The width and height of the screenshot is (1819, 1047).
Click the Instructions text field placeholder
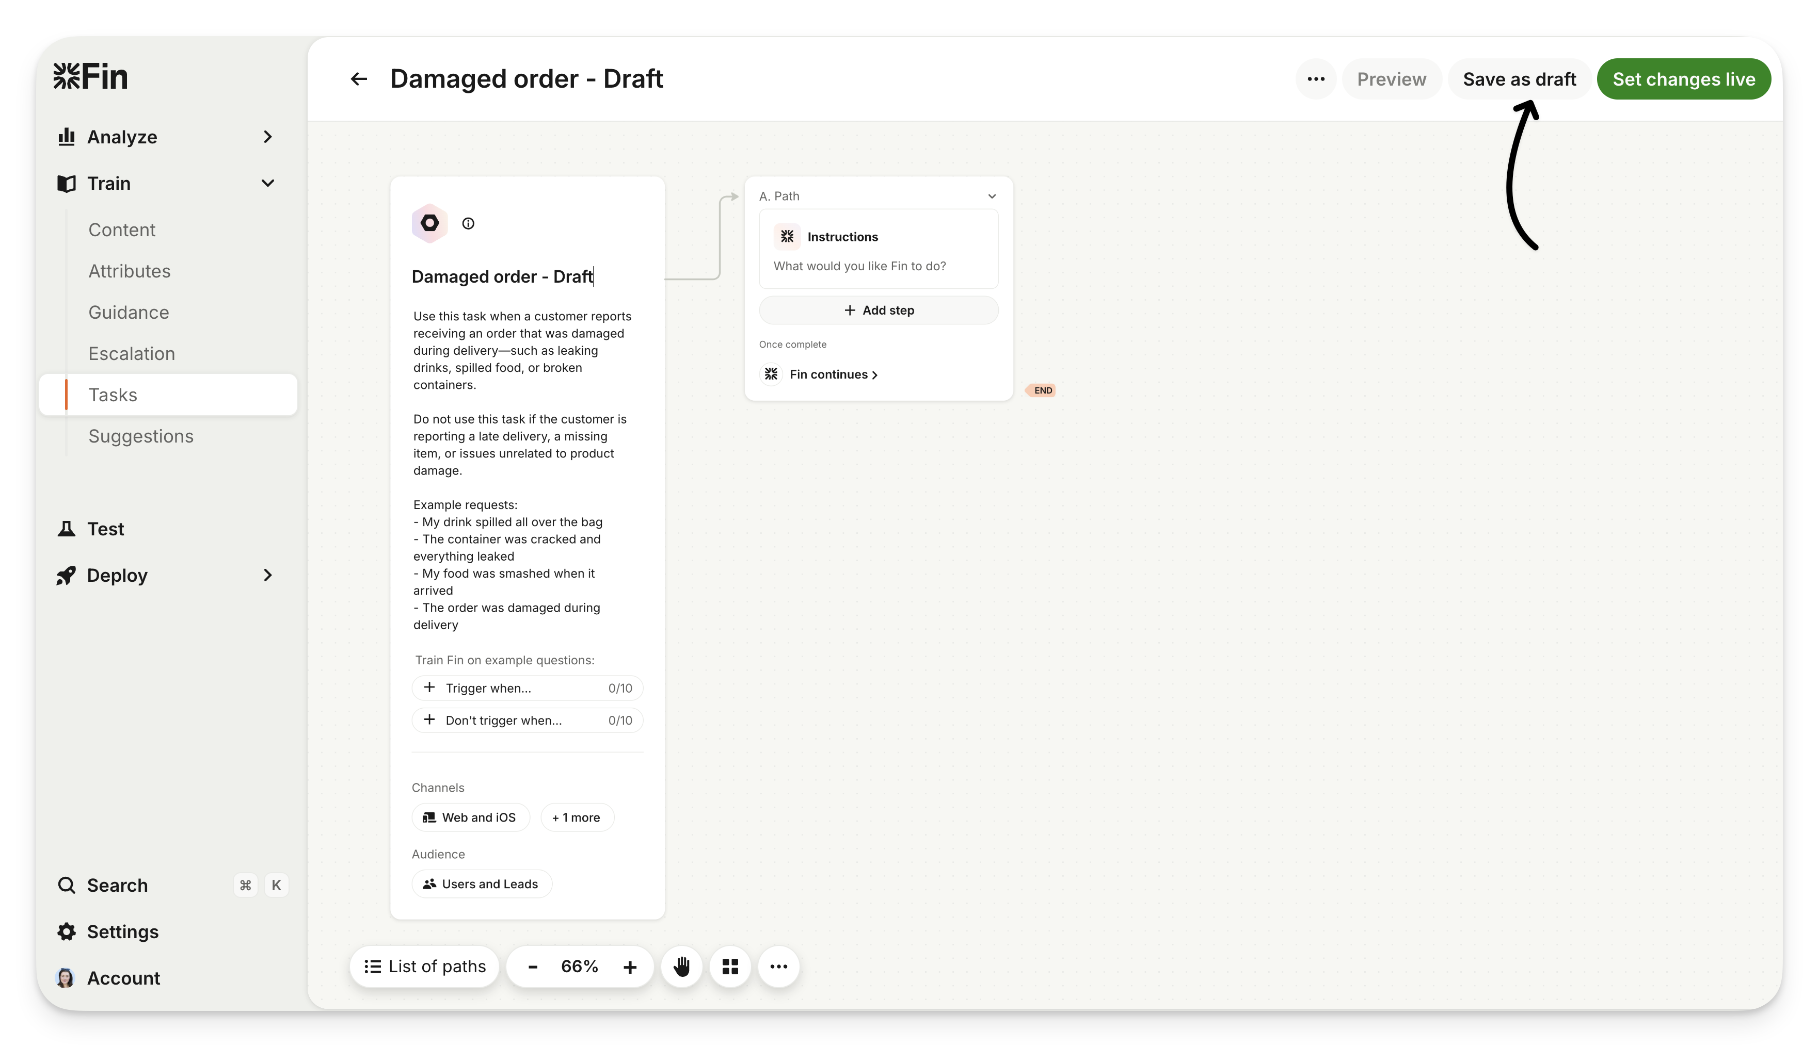(860, 266)
